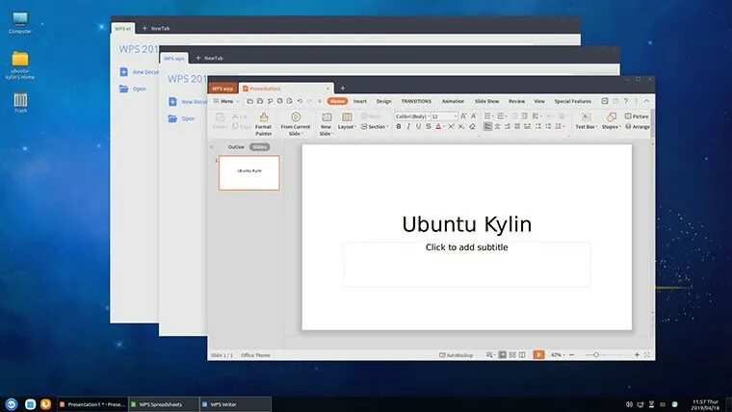Open the font color dropdown arrow

(443, 126)
